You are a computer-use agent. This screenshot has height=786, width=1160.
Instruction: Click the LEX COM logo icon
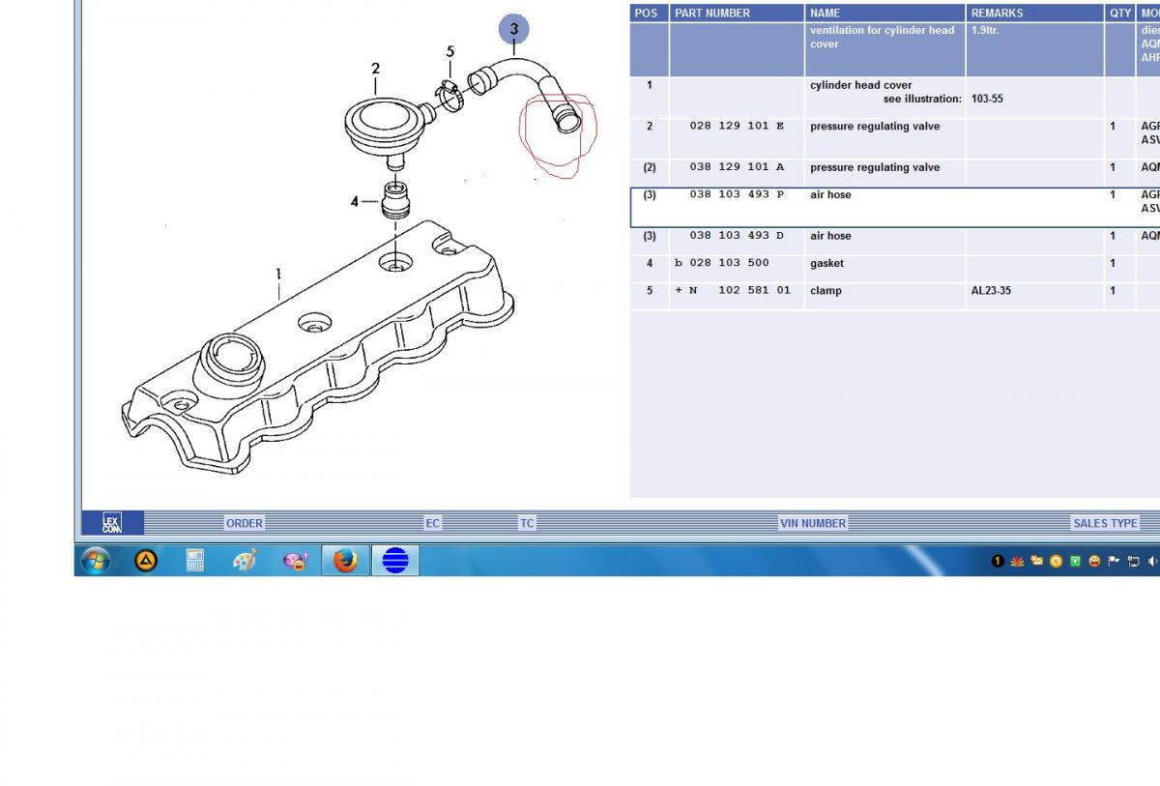111,523
